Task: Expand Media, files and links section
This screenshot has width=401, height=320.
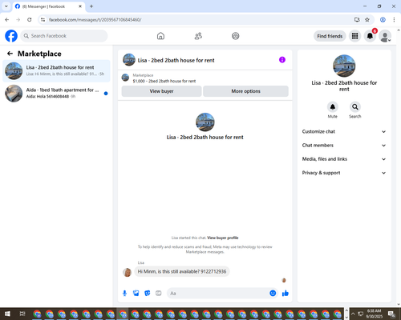Action: coord(344,159)
